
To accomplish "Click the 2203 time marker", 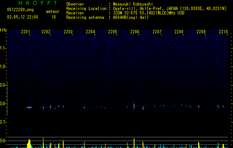I will tap(68, 32).
